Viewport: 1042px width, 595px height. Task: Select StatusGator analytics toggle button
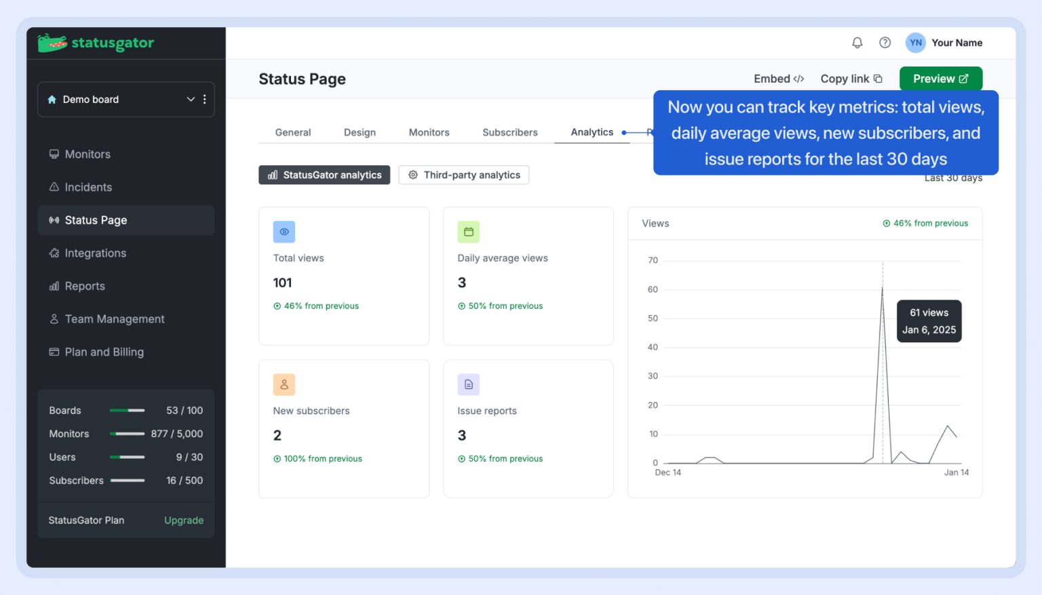(x=324, y=175)
